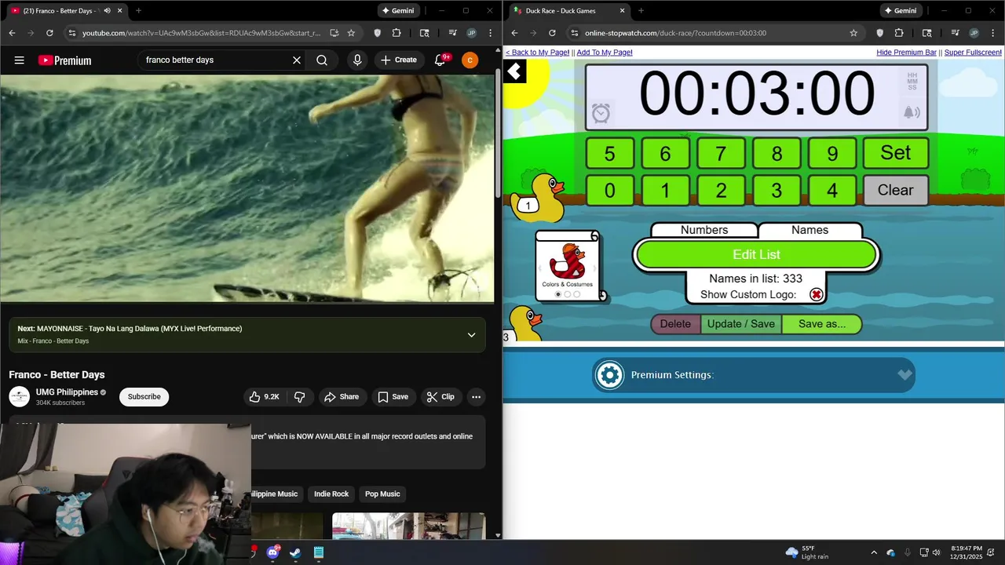Click the timer Set button
The width and height of the screenshot is (1005, 565).
(x=896, y=153)
